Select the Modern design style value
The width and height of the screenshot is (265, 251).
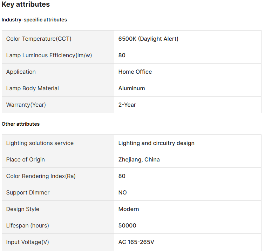tap(129, 209)
